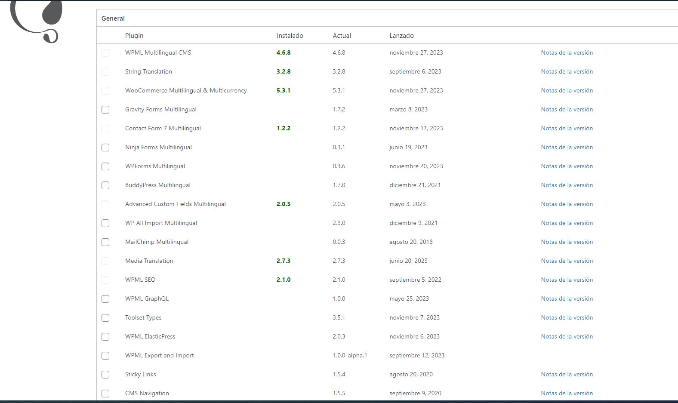Click the disabled Media Translation checkbox
Viewport: 678px width, 403px height.
coord(105,261)
